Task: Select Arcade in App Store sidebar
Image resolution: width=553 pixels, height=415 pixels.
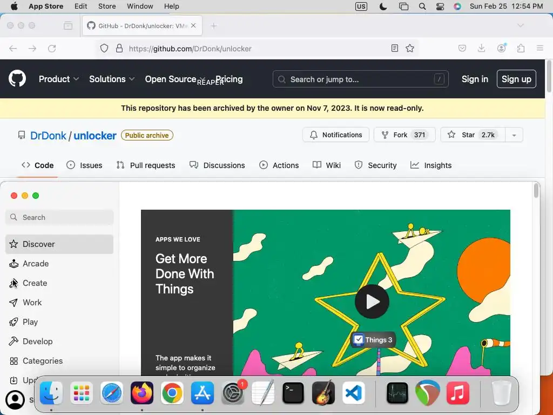Action: tap(59, 264)
